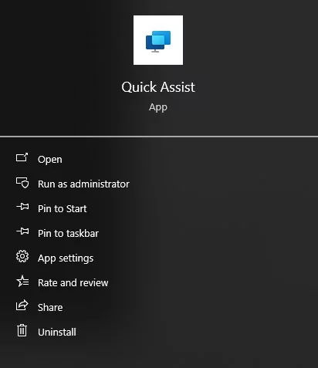The height and width of the screenshot is (368, 318).
Task: Click the shield icon for Run as administrator
Action: click(22, 183)
